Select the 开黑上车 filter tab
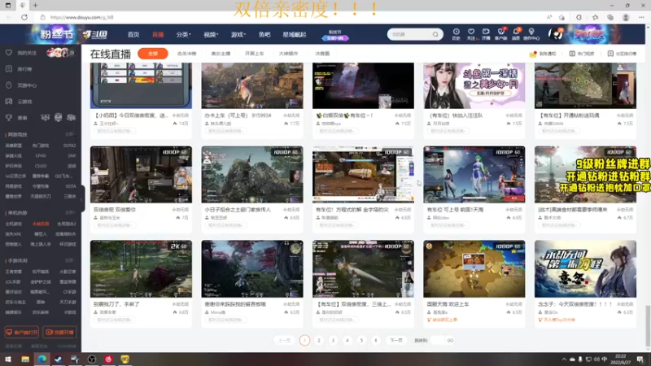 (254, 54)
